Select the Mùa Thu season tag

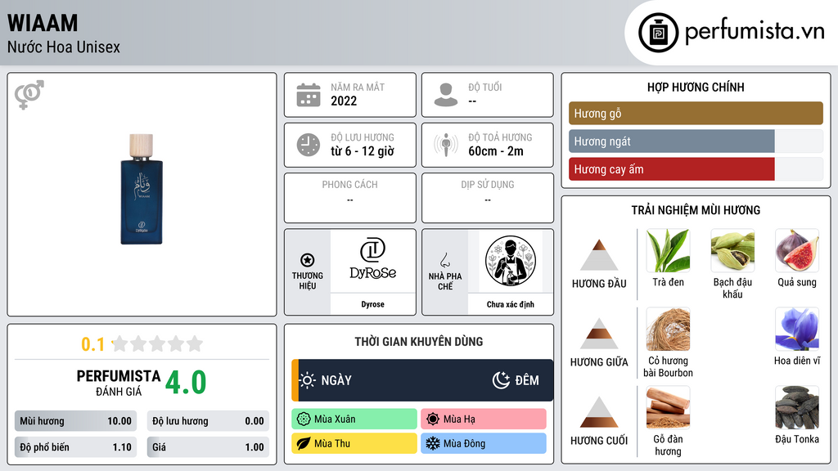tap(354, 443)
